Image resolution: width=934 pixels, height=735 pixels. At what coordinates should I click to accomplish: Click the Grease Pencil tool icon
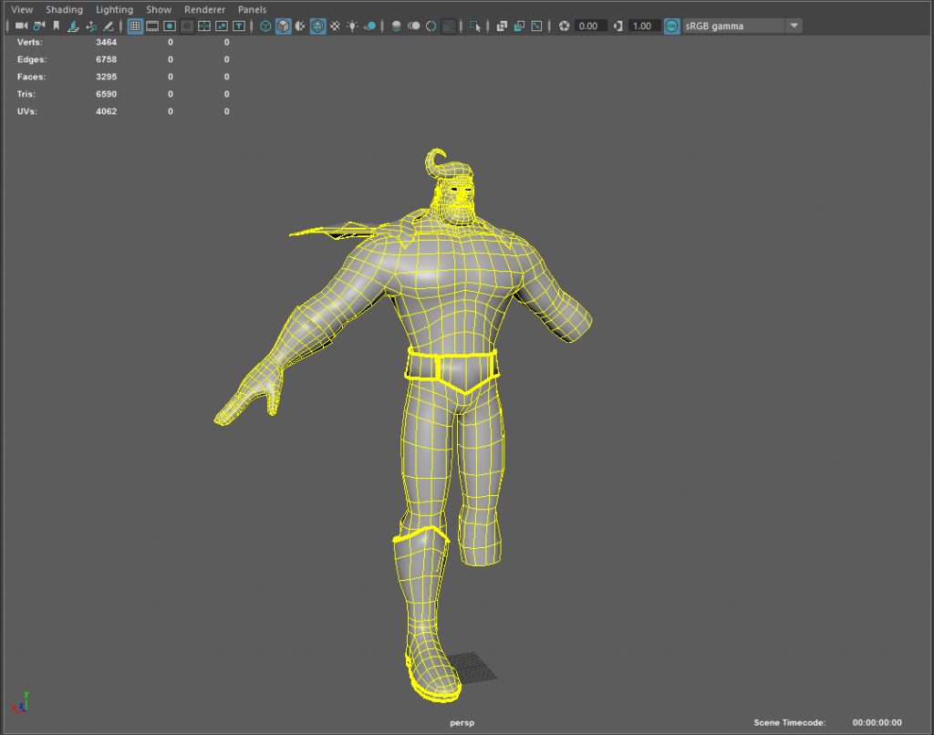109,26
